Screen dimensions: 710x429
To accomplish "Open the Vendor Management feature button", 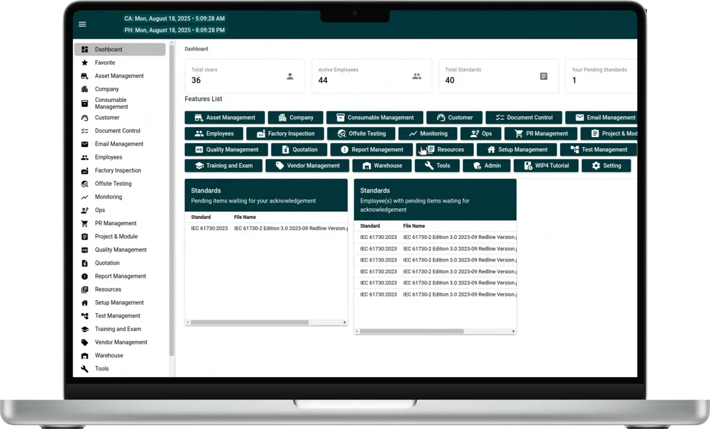I will [x=307, y=166].
